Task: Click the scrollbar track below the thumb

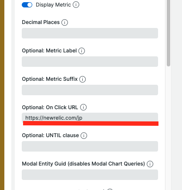Action: point(169,128)
